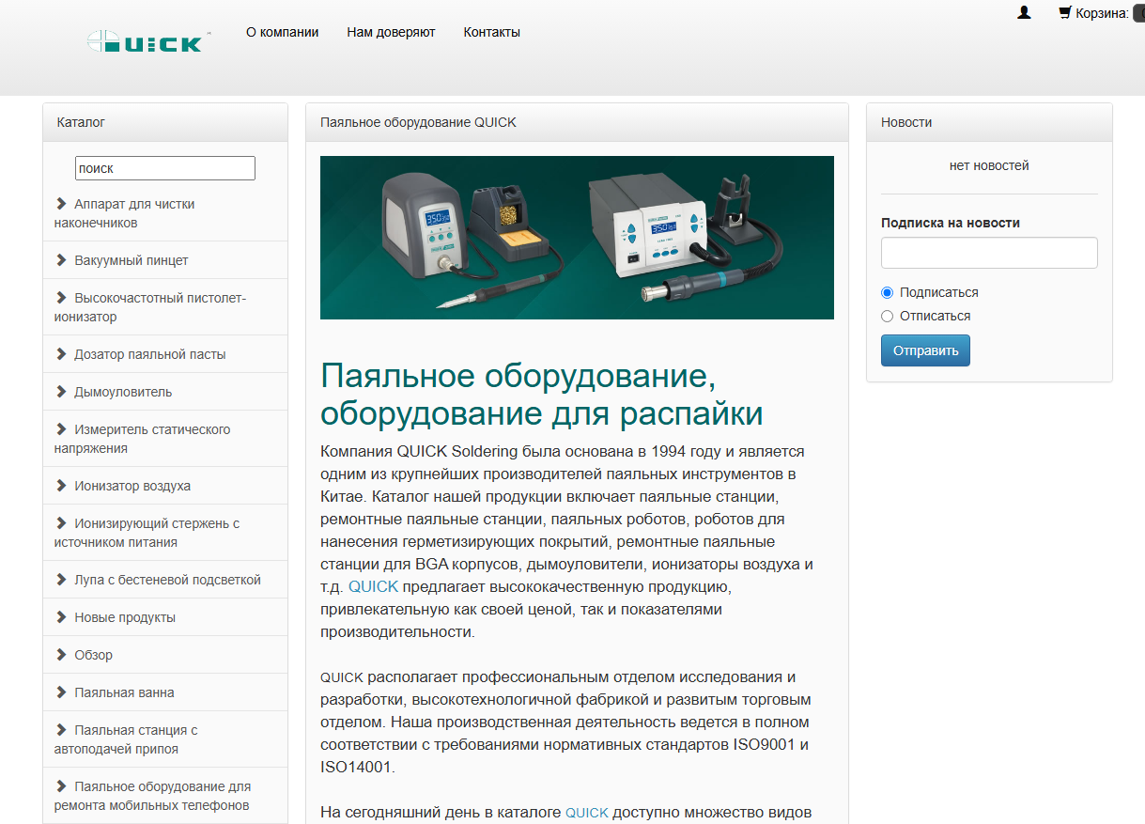1145x824 pixels.
Task: Expand chevron next to 'Дымоуловитель'
Action: coord(62,391)
